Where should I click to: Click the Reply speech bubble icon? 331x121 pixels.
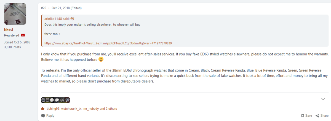[43, 116]
